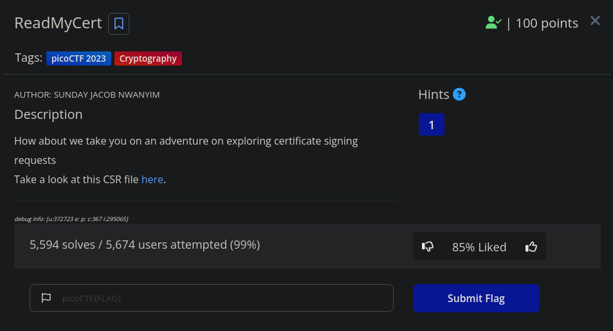The height and width of the screenshot is (331, 613).
Task: Click the author name Sunday Jacob Nwanyim
Action: point(107,95)
